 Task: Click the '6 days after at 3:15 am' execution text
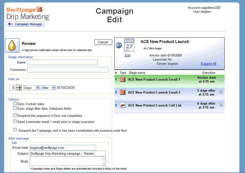[x=206, y=105]
